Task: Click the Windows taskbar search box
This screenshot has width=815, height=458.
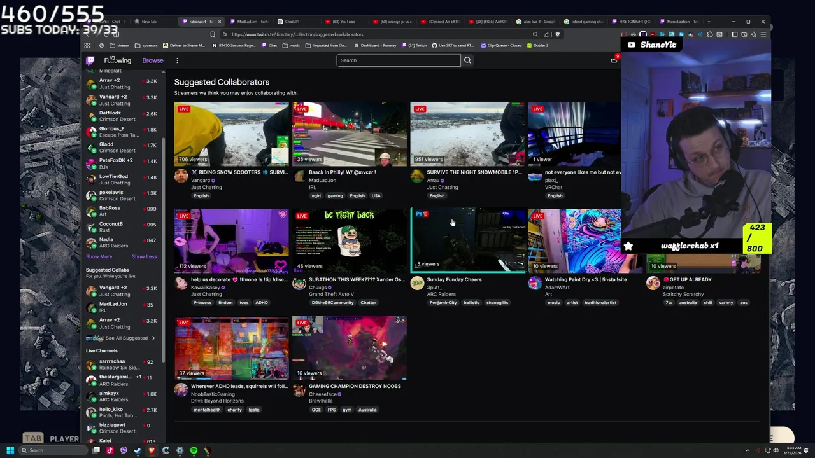Action: click(x=54, y=450)
